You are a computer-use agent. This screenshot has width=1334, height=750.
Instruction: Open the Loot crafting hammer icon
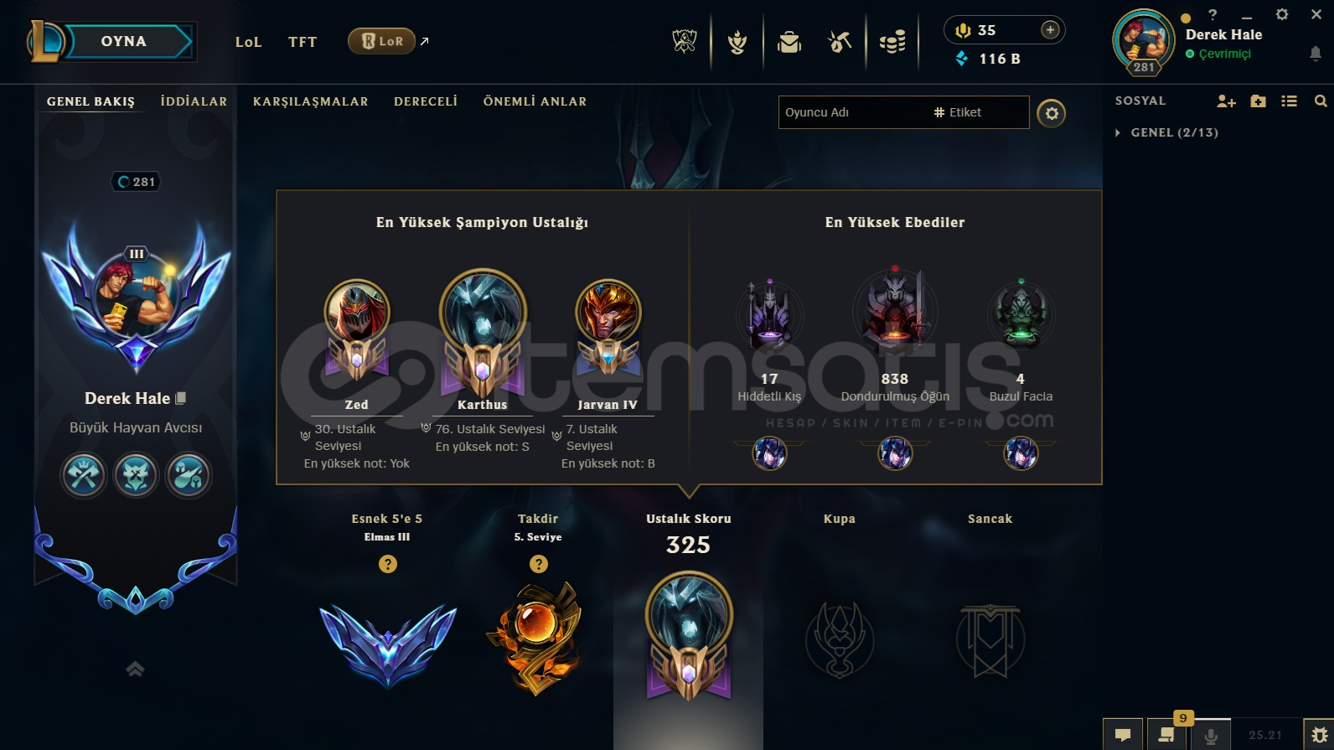pos(840,41)
